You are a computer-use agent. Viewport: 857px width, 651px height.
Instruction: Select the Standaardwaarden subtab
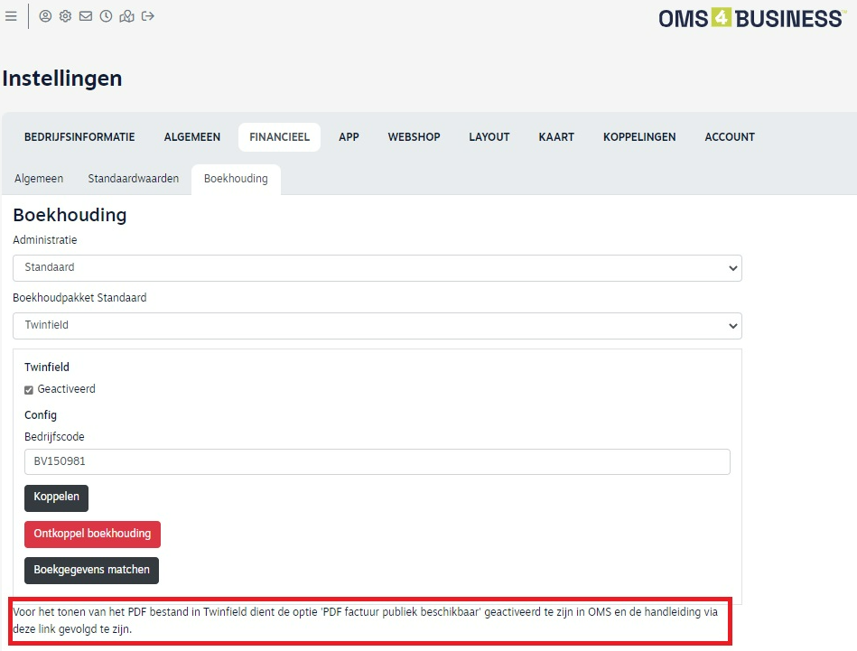coord(133,179)
